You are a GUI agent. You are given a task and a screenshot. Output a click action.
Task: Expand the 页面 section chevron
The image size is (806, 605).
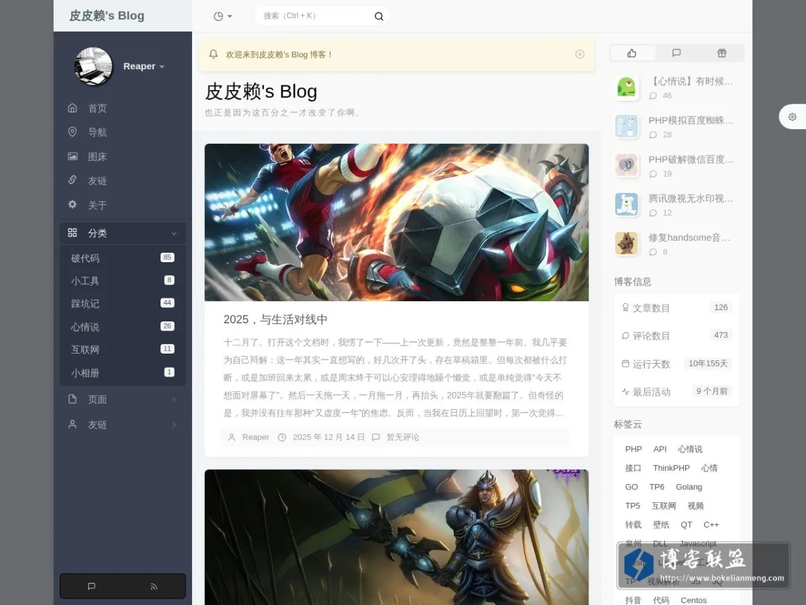point(174,399)
